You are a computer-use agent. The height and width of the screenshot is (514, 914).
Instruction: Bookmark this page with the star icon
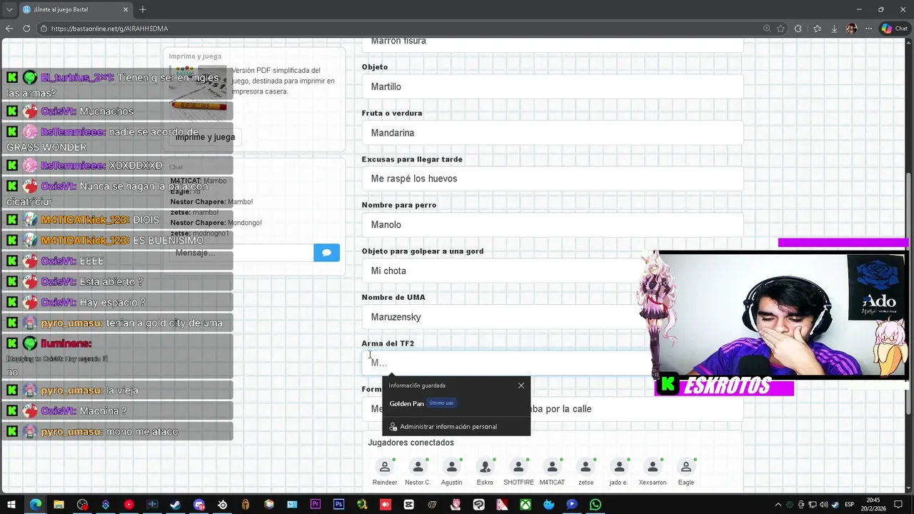click(780, 29)
